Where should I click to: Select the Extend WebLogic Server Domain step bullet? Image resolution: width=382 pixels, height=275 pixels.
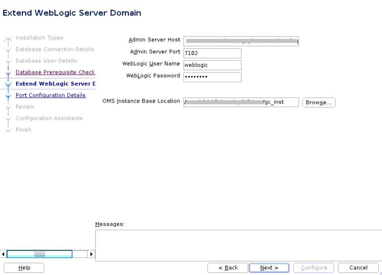pos(9,84)
